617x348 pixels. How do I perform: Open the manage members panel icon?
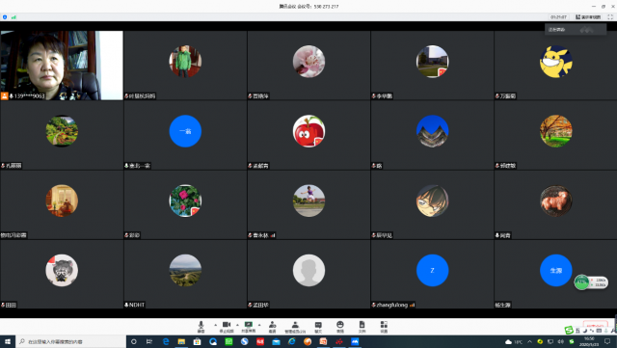(x=295, y=327)
